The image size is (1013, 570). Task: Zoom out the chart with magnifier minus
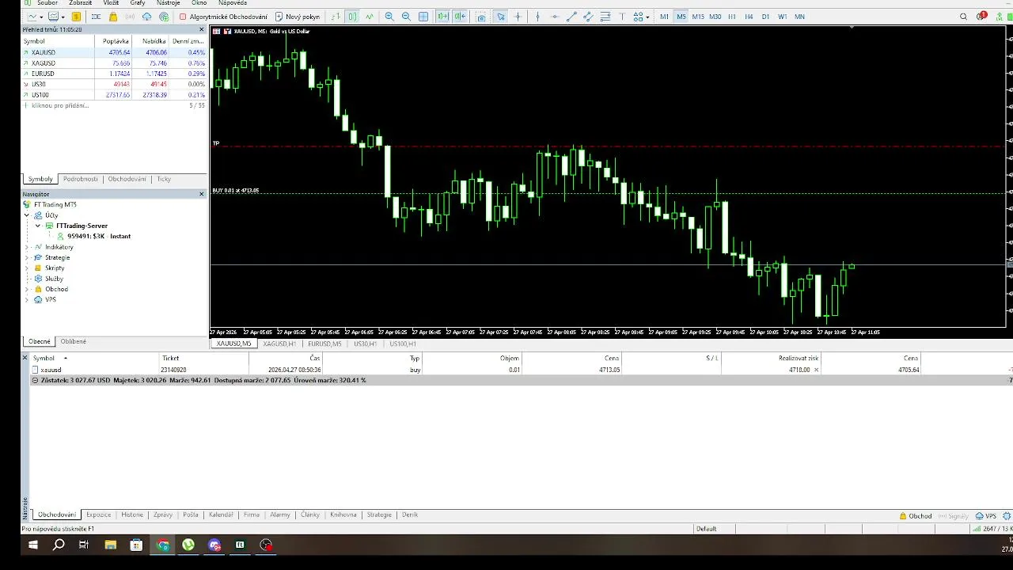[x=406, y=17]
